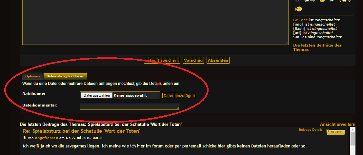Image resolution: width=363 pixels, height=155 pixels.
Task: Click the Datei hinzufügen button
Action: coord(179,96)
